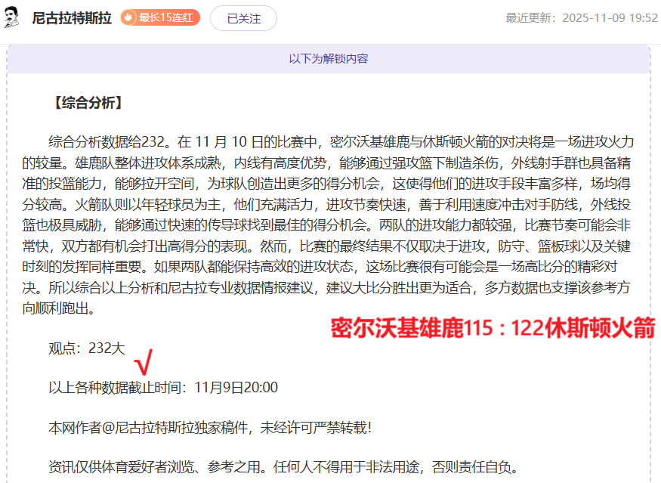The width and height of the screenshot is (661, 483).
Task: Click the data deadline line 11月9日20:00
Action: 163,388
